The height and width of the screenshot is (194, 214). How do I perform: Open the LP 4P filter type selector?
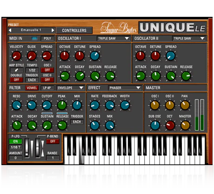47,88
